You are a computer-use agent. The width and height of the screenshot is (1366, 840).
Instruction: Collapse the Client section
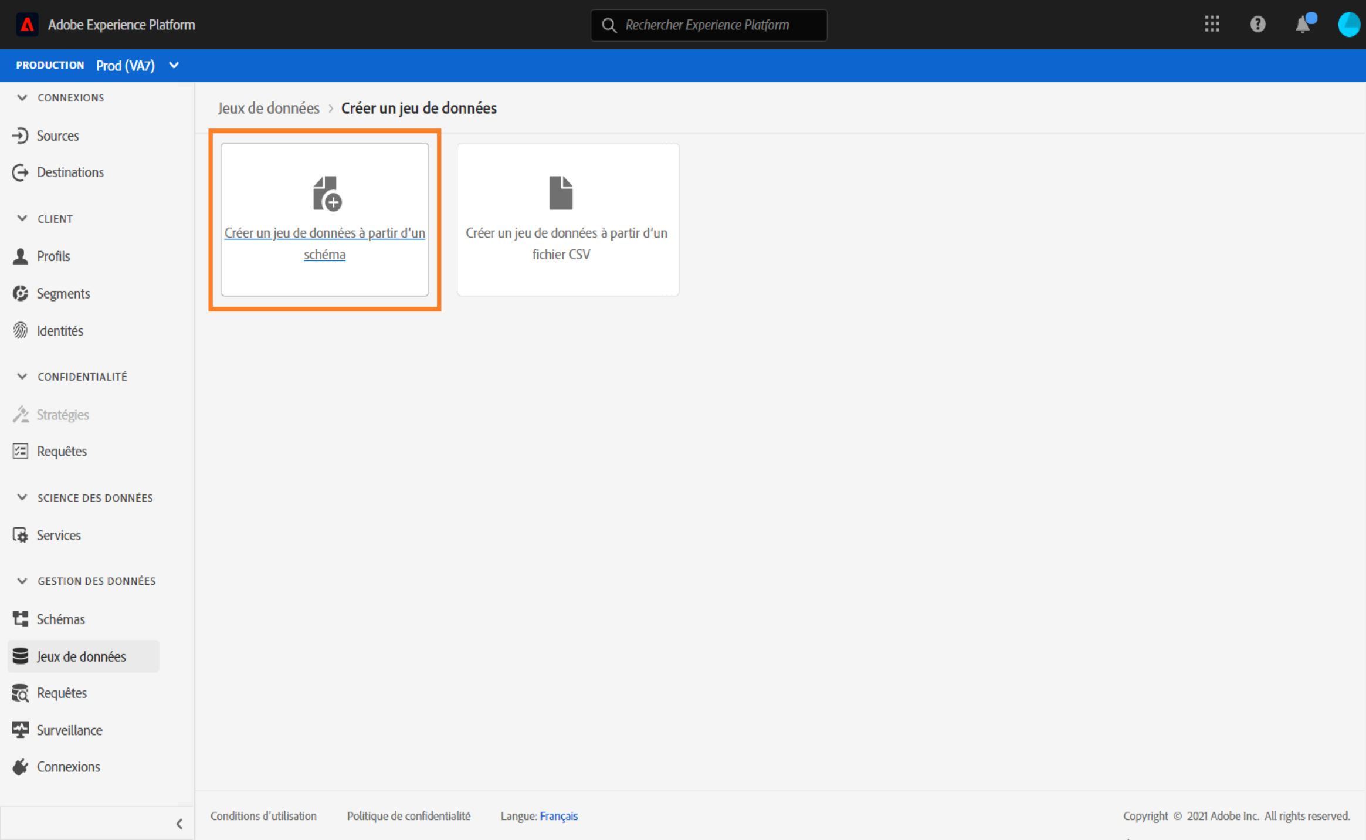coord(22,218)
